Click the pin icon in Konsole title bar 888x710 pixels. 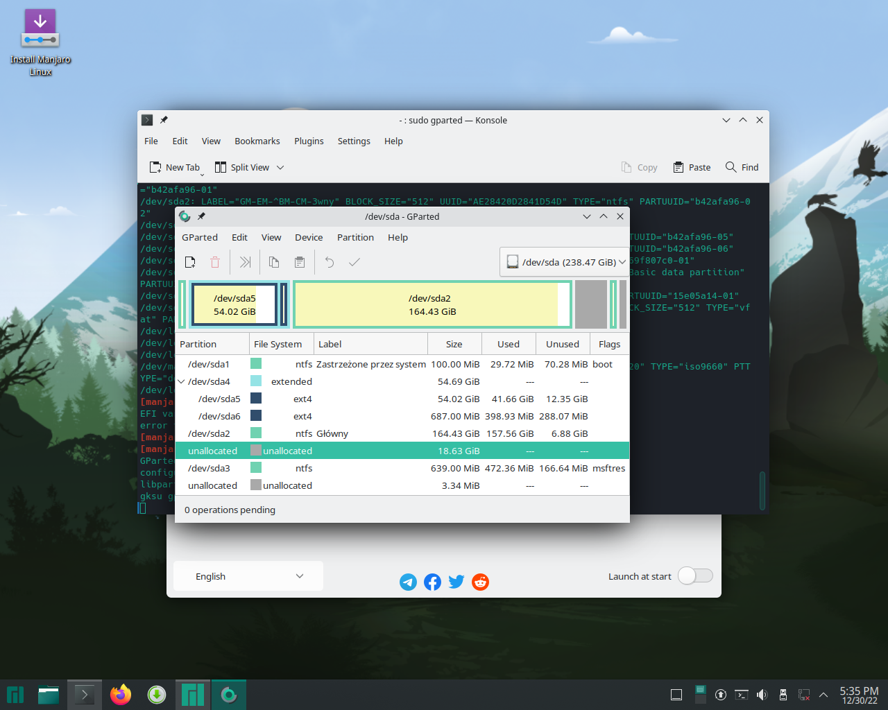point(164,120)
